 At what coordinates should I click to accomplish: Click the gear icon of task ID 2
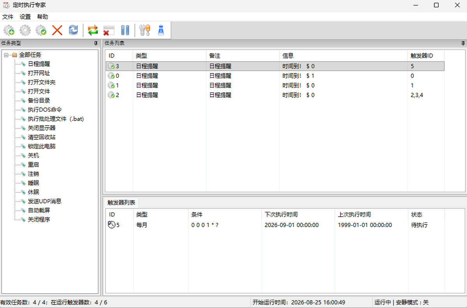111,95
